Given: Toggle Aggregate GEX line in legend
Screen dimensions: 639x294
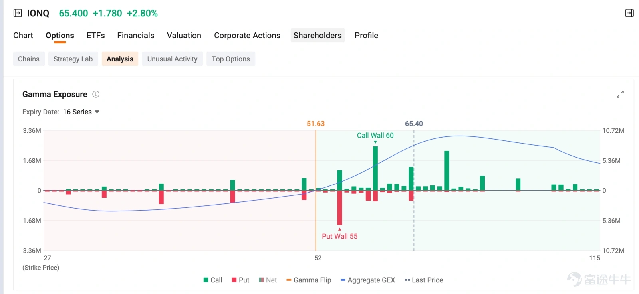Looking at the screenshot, I should [368, 280].
